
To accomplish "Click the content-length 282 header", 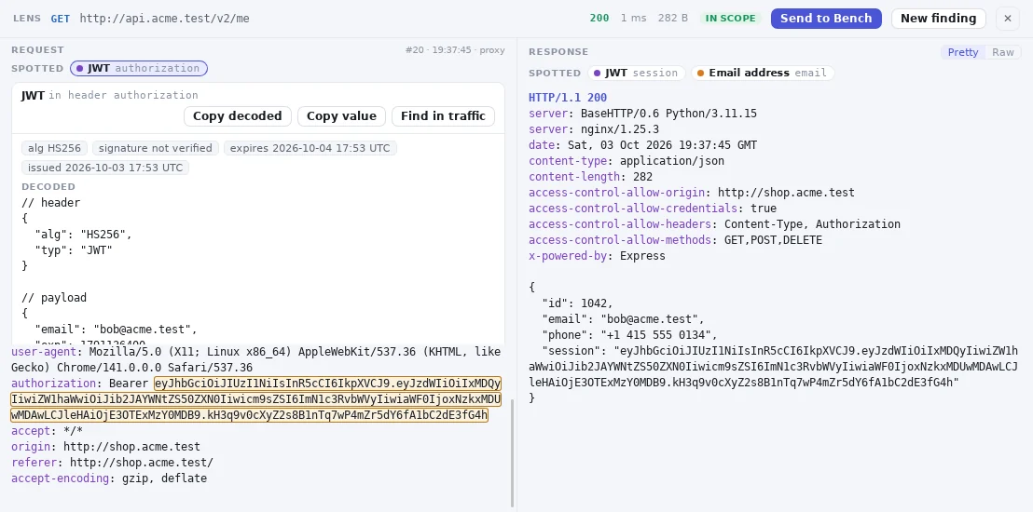I will click(x=590, y=176).
